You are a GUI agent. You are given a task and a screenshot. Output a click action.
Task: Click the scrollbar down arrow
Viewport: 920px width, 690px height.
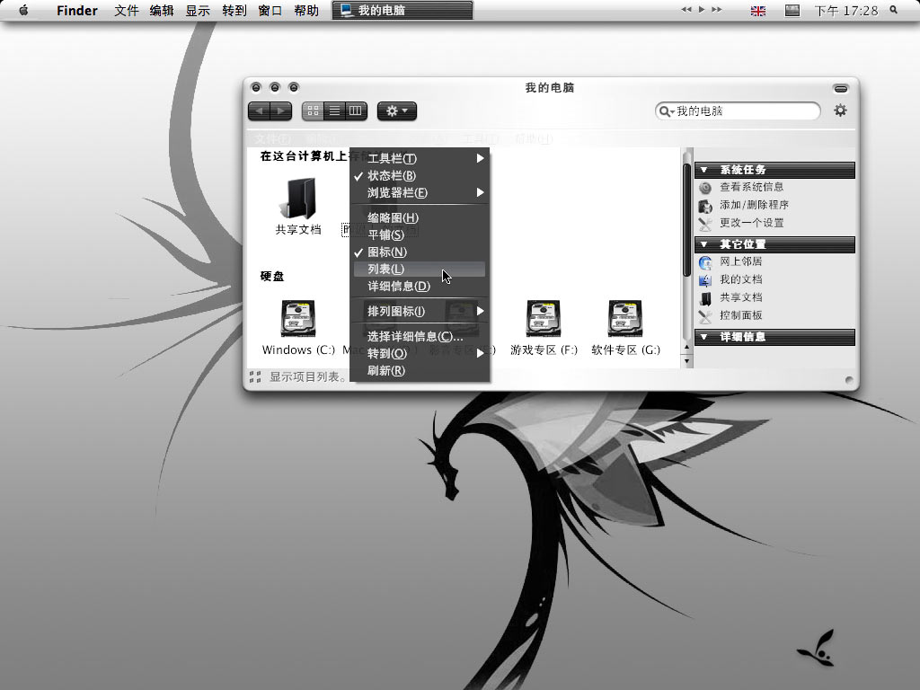pyautogui.click(x=687, y=361)
